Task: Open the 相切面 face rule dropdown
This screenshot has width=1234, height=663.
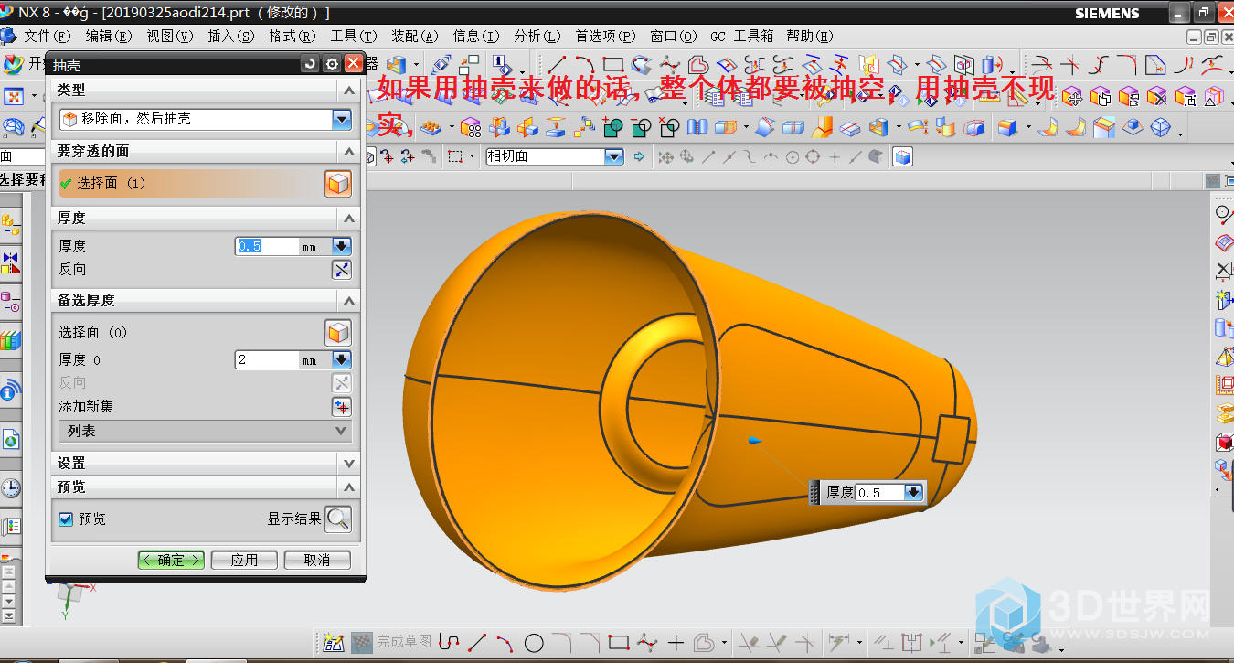Action: 613,156
